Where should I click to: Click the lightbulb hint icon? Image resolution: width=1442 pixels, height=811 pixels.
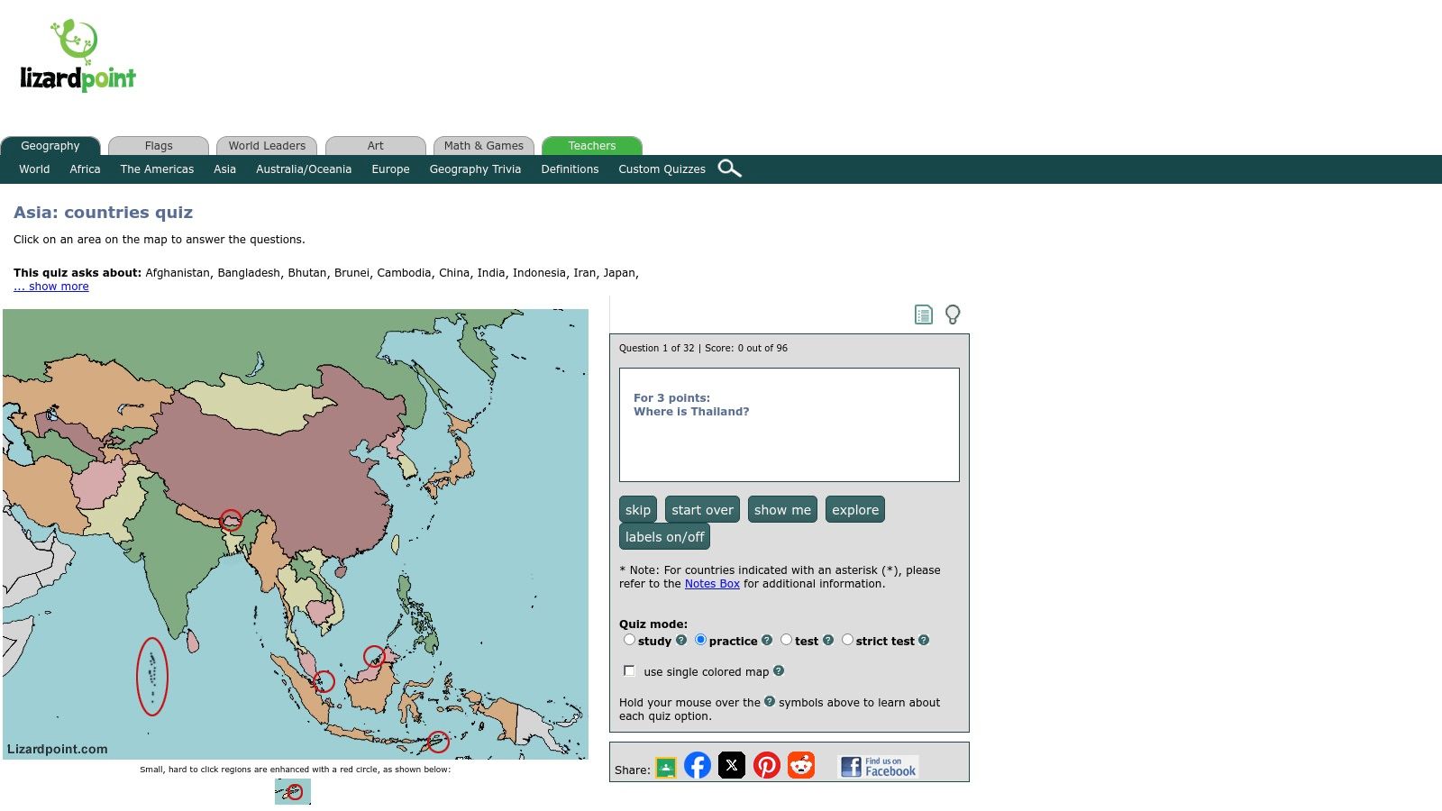click(952, 314)
